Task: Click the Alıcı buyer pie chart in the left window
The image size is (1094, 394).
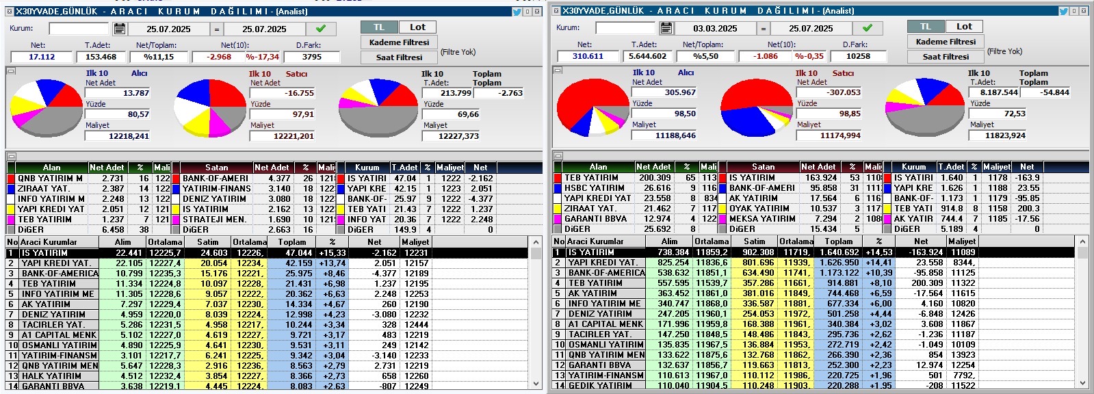Action: (x=47, y=108)
